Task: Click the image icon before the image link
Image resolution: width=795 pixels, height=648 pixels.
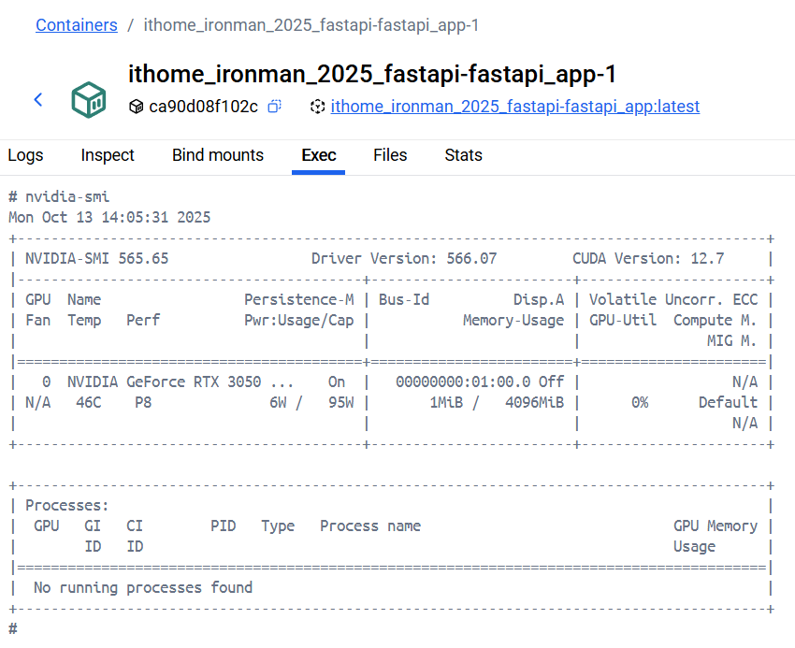Action: [x=317, y=107]
